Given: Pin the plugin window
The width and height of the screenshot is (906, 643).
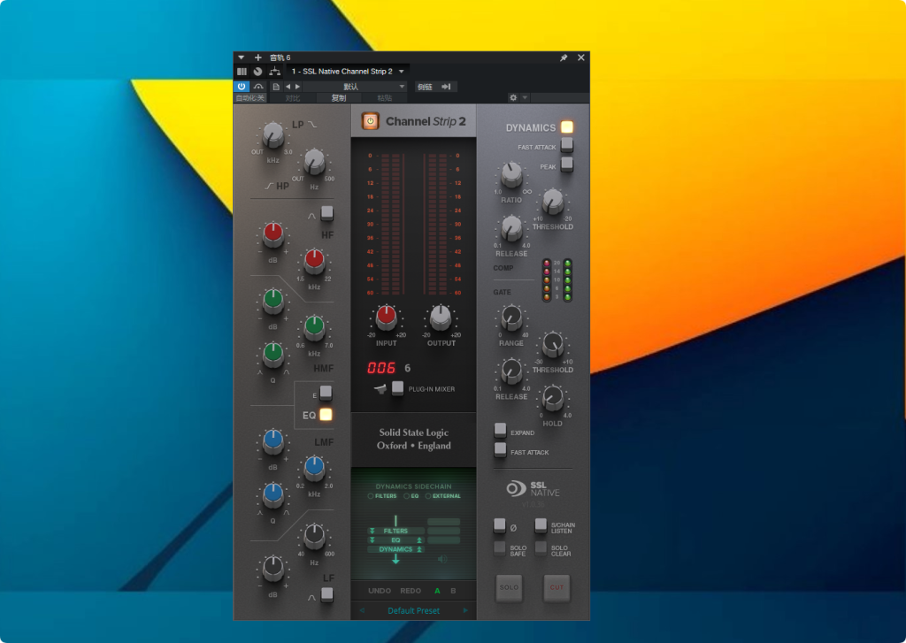Looking at the screenshot, I should pos(564,57).
